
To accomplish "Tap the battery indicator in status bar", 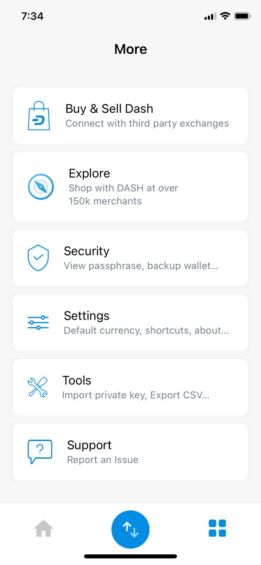I will [x=242, y=16].
